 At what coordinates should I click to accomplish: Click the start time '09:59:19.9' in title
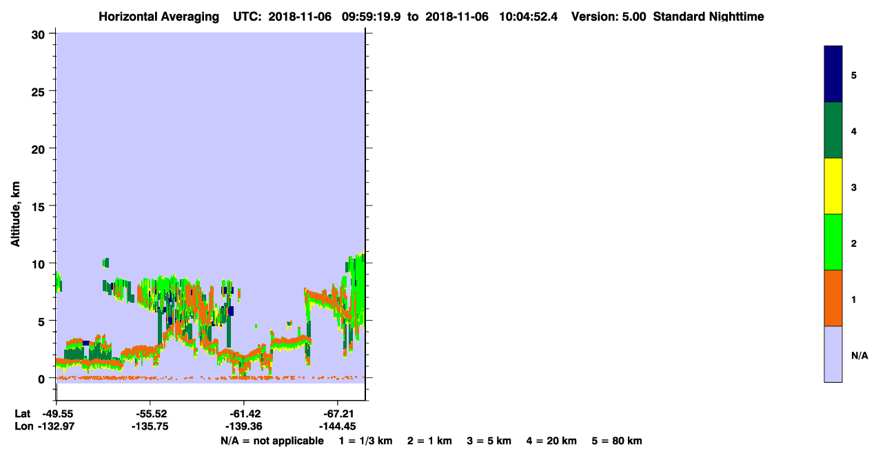(x=372, y=17)
